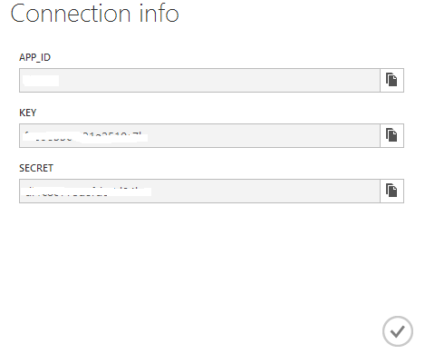
Task: Copy the SECRET value to clipboard
Action: click(391, 191)
